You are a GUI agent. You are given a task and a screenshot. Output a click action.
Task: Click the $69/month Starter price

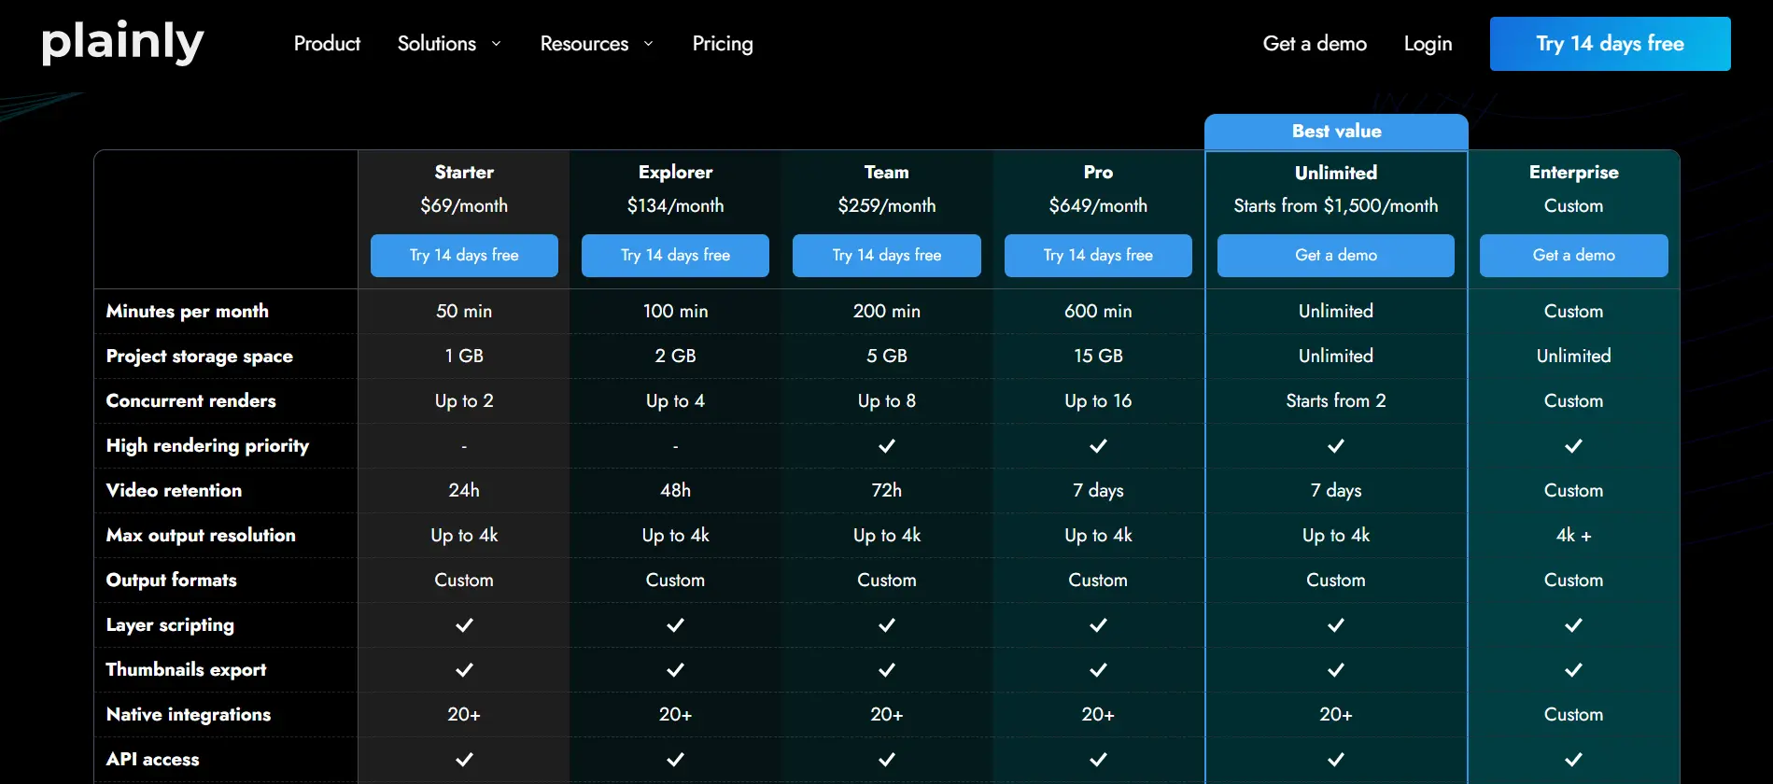pyautogui.click(x=464, y=205)
